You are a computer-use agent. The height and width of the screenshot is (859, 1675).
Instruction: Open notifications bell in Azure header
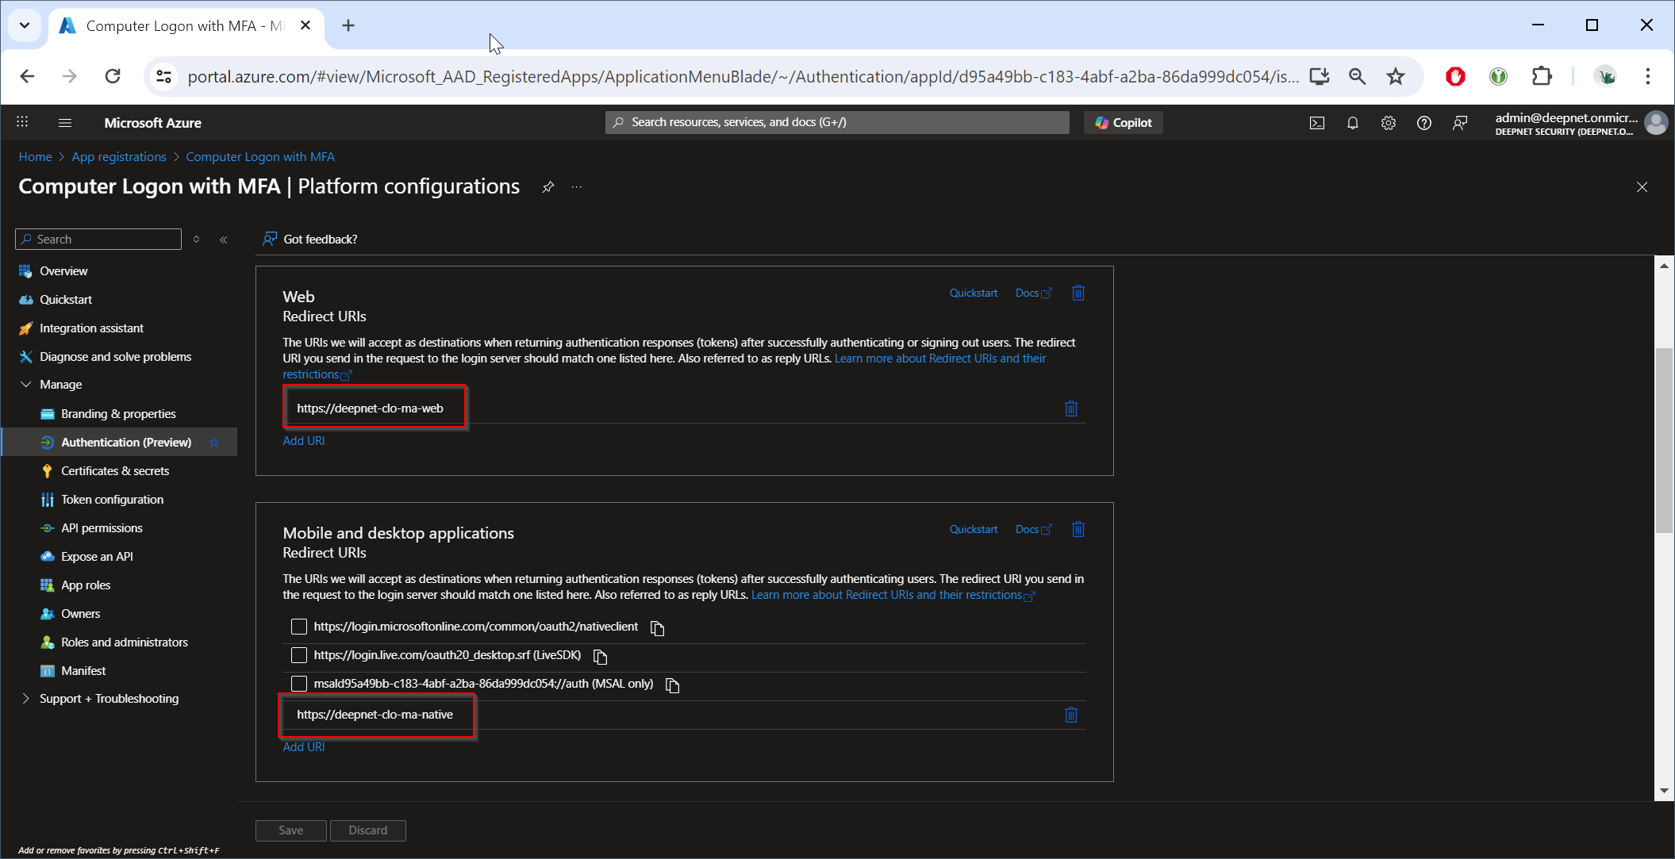click(x=1352, y=123)
